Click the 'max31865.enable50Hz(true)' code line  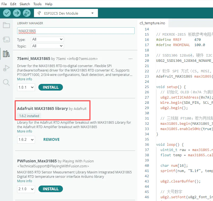pyautogui.click(x=187, y=129)
